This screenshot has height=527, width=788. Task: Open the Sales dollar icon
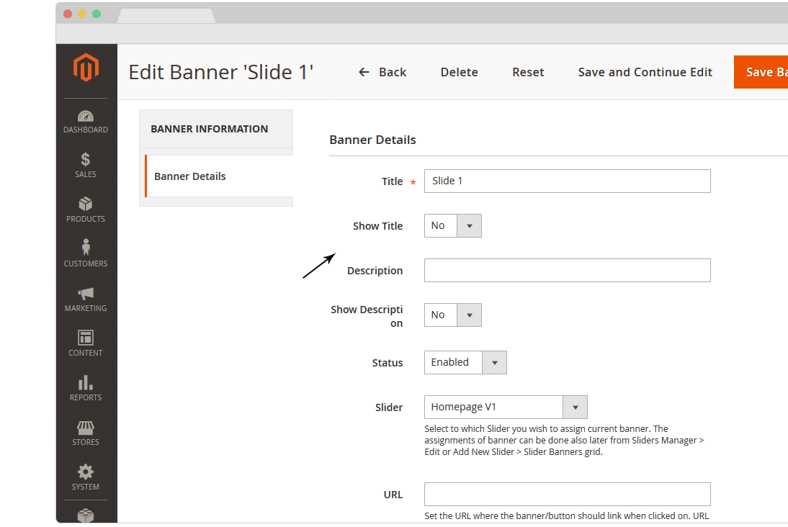[86, 160]
